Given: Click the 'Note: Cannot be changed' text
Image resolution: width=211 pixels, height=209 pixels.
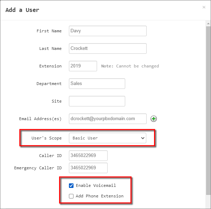Looking at the screenshot, I should (130, 66).
